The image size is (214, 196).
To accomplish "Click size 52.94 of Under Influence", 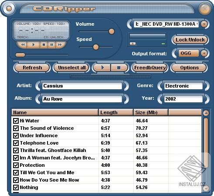I will click(142, 135).
